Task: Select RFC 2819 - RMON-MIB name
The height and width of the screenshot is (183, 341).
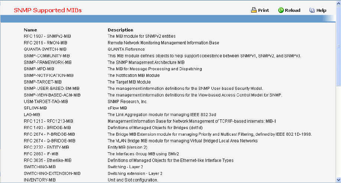Action: pos(45,43)
